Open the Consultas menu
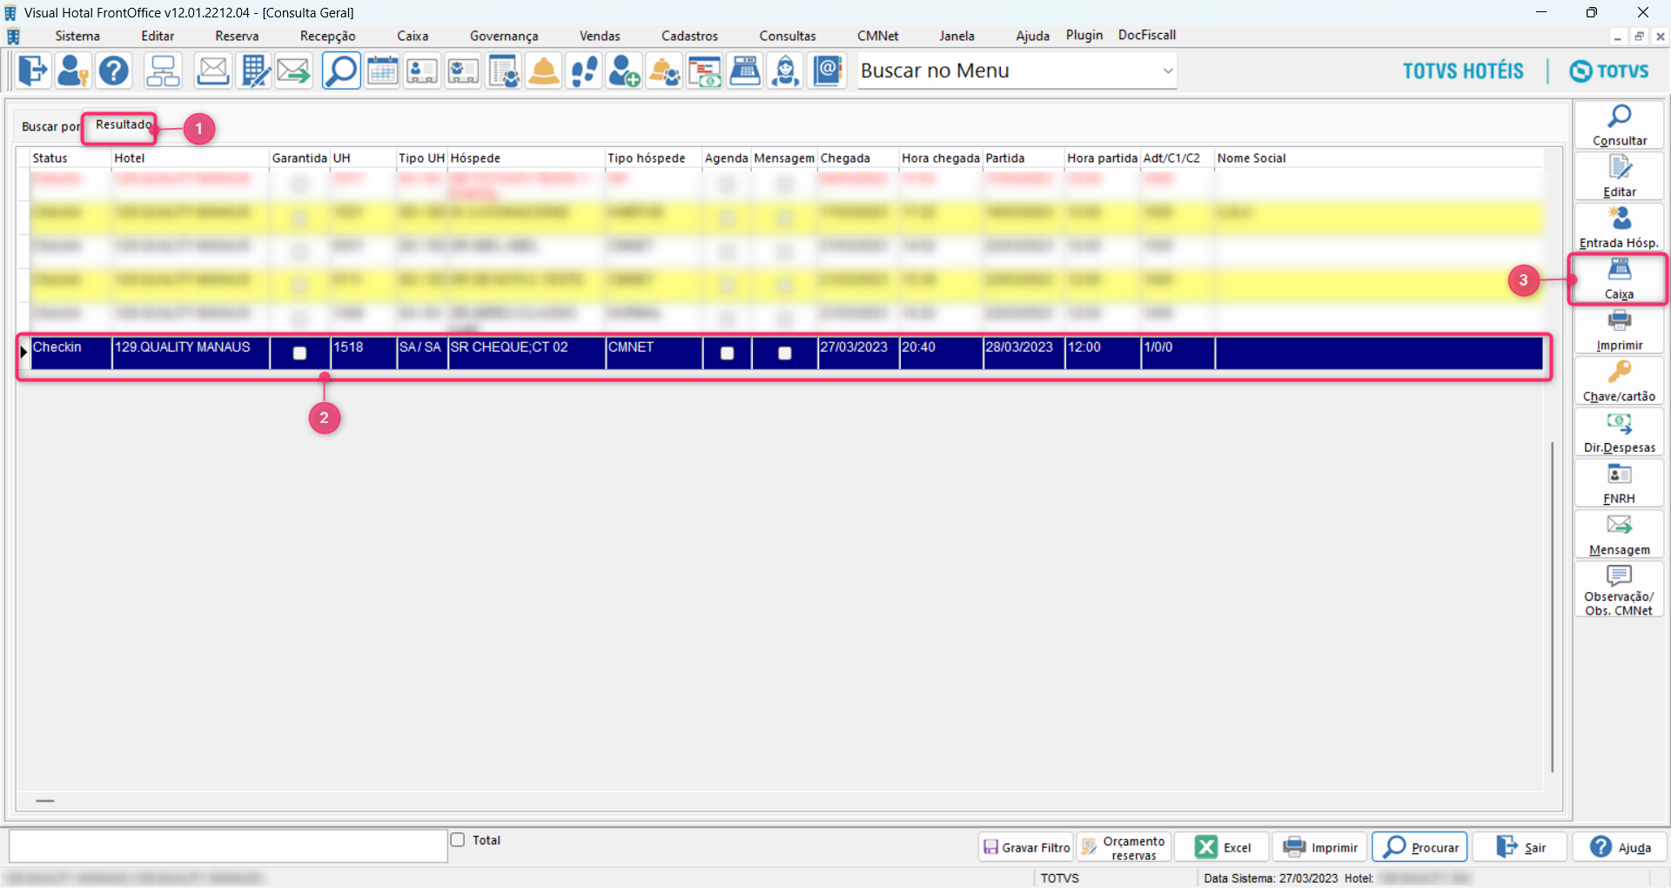Screen dimensions: 1671x888 (x=788, y=36)
